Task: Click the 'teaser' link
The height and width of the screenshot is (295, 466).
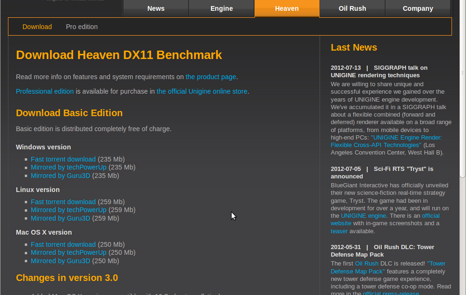Action: [339, 231]
